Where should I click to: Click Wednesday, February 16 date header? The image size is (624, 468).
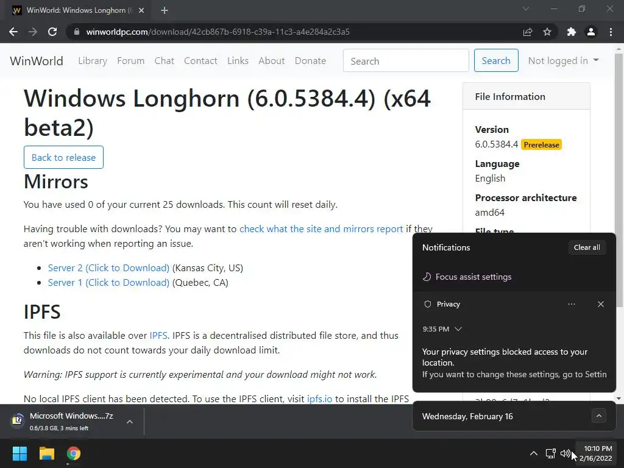coord(467,416)
